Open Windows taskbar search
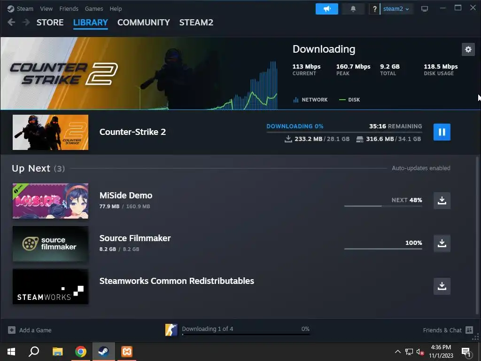This screenshot has width=481, height=361. (34, 352)
